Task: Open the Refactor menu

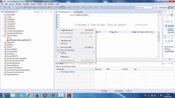Action: (19, 4)
